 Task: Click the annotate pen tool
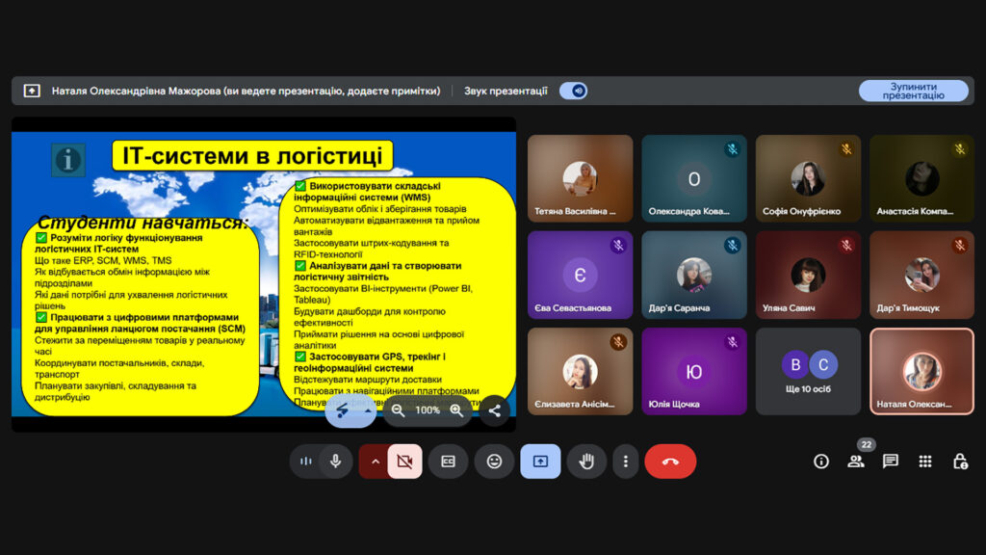[x=343, y=410]
